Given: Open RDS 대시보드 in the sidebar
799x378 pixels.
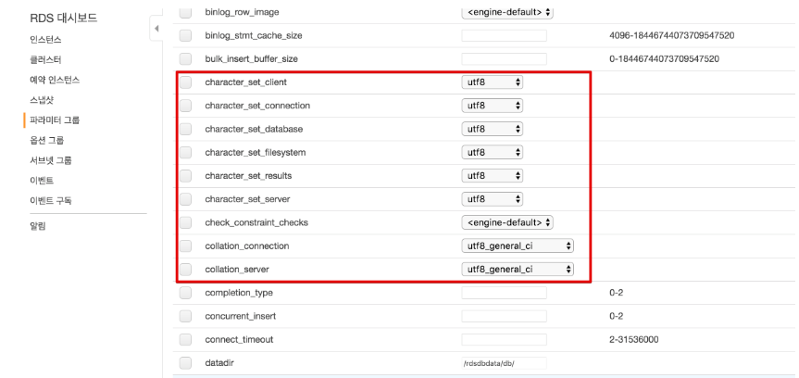Looking at the screenshot, I should click(64, 19).
